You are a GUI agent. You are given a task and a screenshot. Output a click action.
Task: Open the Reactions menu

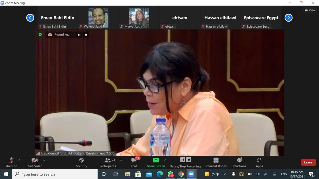click(x=239, y=160)
